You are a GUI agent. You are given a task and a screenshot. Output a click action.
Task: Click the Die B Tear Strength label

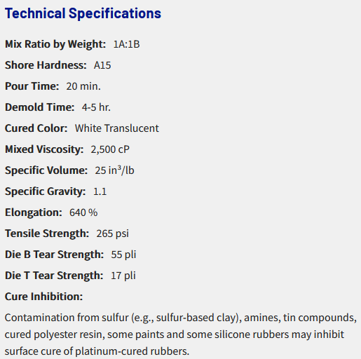(x=54, y=255)
